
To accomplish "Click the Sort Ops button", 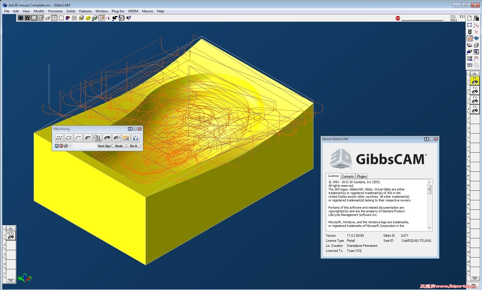I will (104, 146).
